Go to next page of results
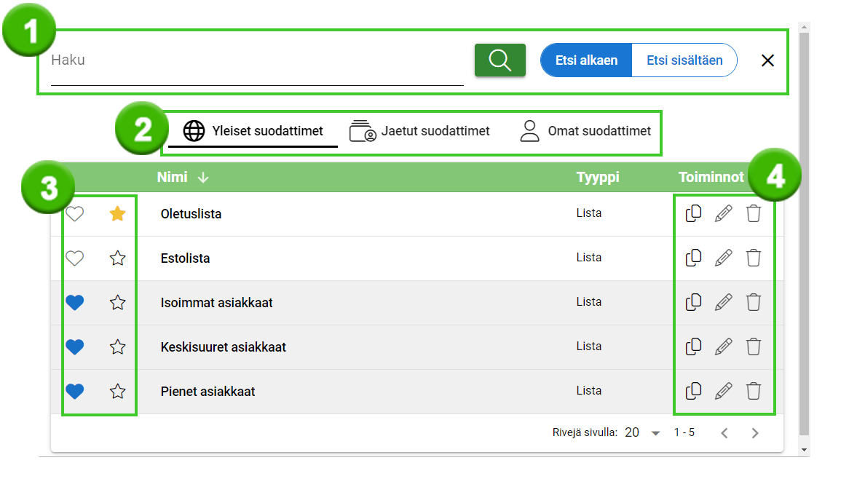Viewport: 849px width, 479px height. (755, 433)
